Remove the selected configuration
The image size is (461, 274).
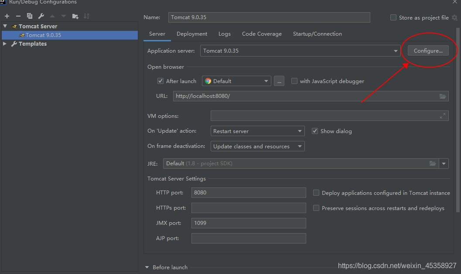click(18, 16)
